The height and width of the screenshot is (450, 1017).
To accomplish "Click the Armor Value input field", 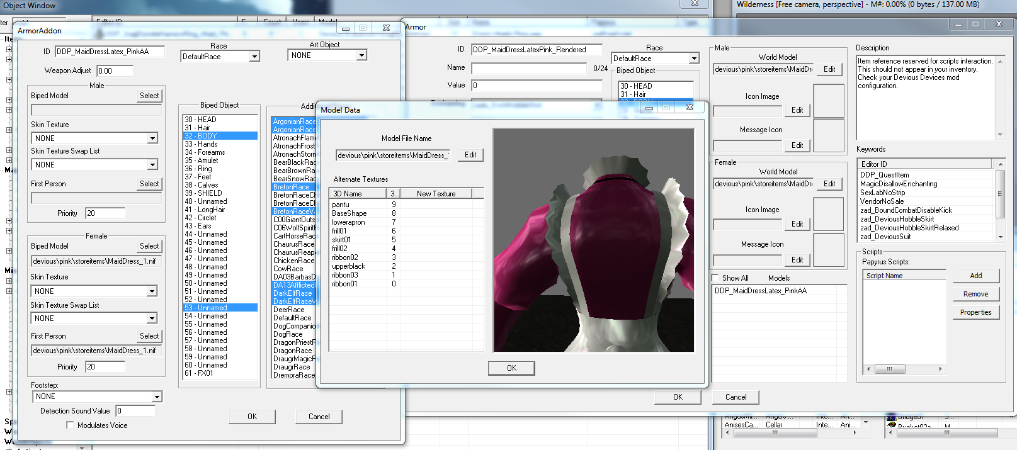I will (537, 86).
